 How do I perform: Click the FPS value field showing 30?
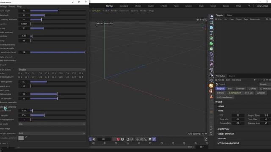tap(238, 115)
